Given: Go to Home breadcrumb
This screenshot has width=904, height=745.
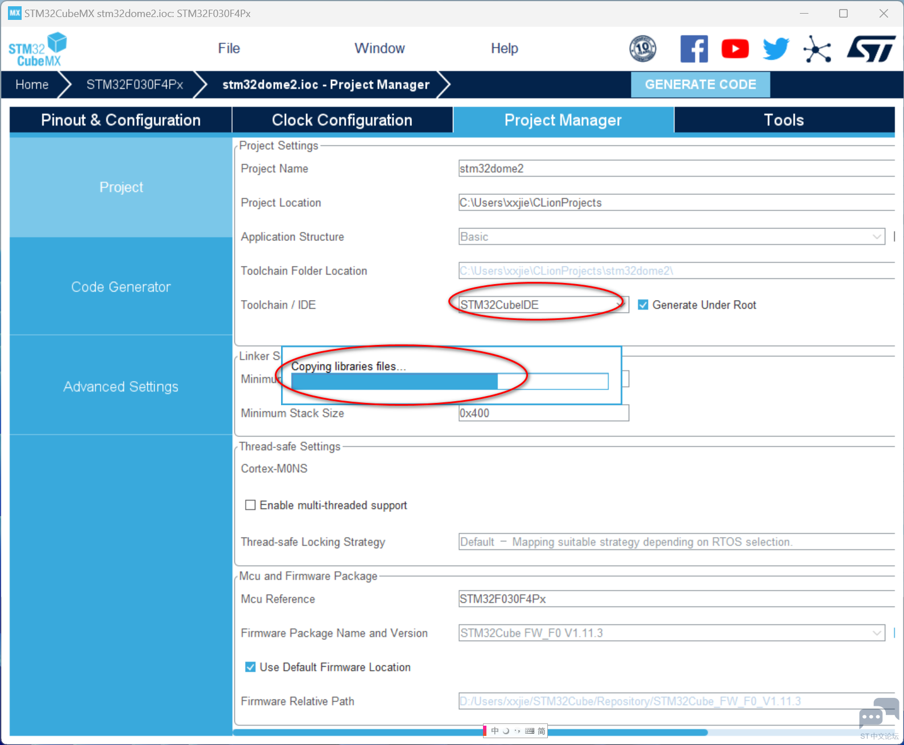Looking at the screenshot, I should pos(32,85).
